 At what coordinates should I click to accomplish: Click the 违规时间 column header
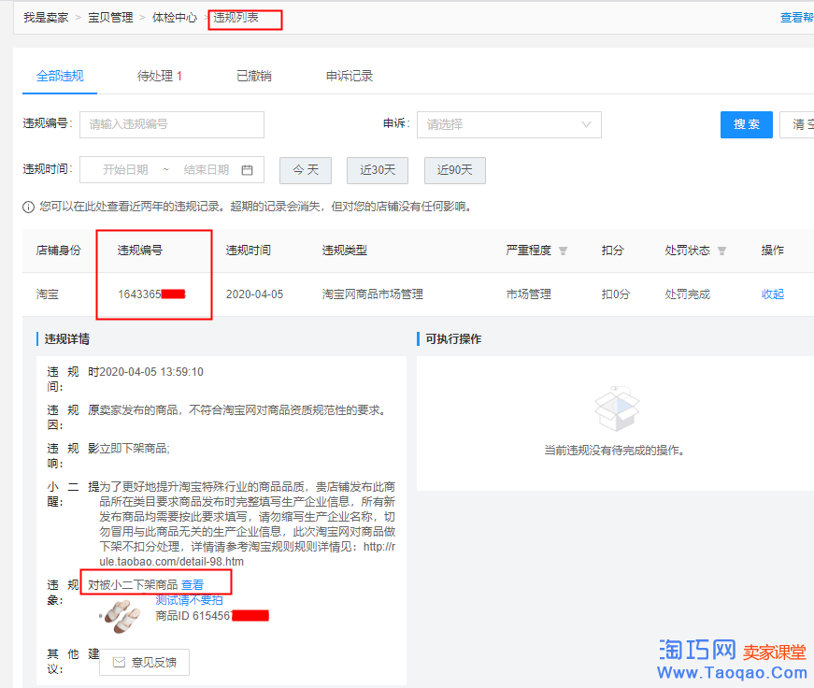click(x=249, y=251)
